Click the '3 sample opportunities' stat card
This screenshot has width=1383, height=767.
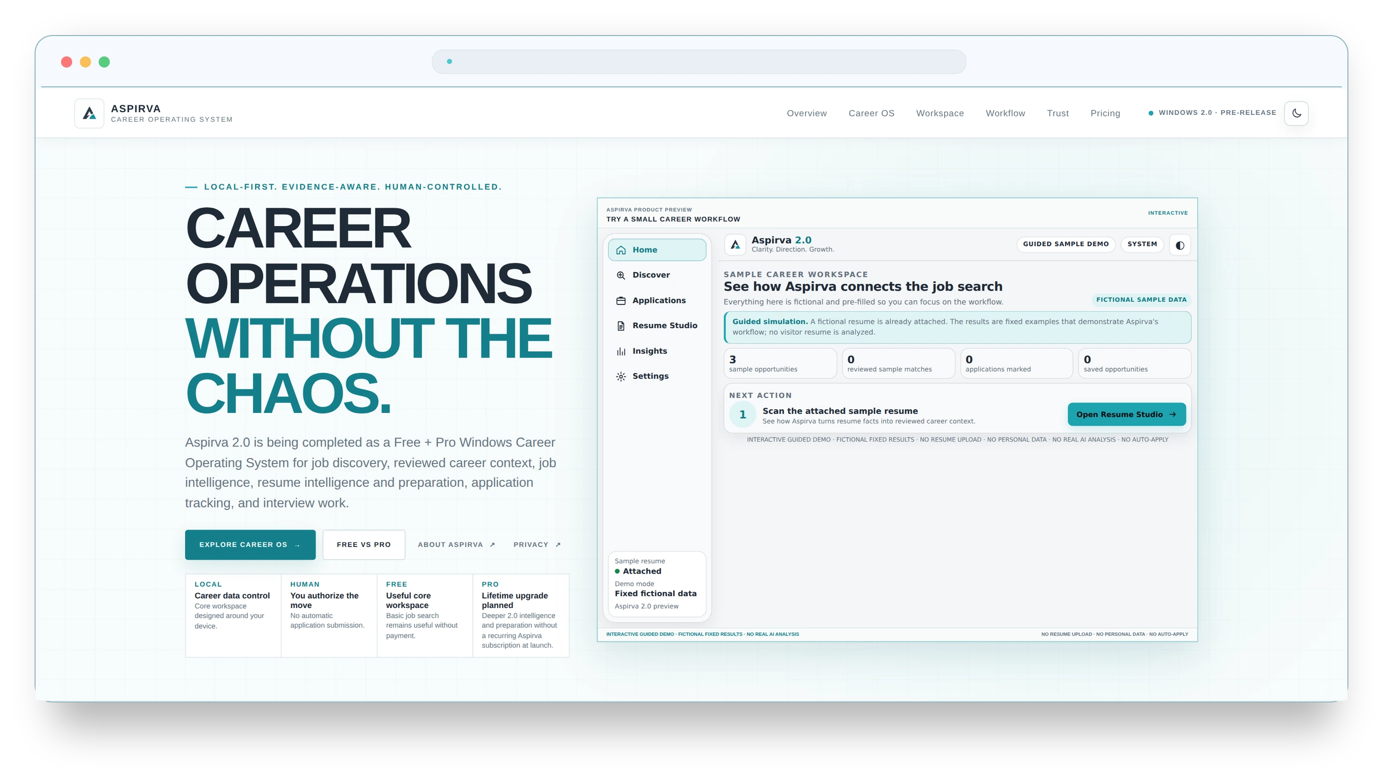coord(779,364)
